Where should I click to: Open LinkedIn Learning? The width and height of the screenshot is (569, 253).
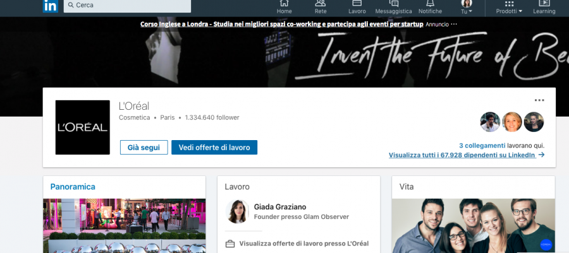coord(544,7)
